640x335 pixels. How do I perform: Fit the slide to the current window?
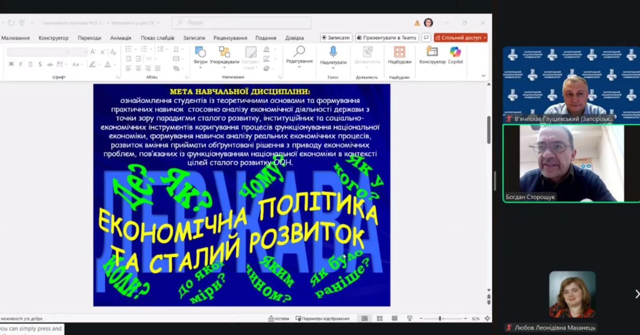[487, 318]
